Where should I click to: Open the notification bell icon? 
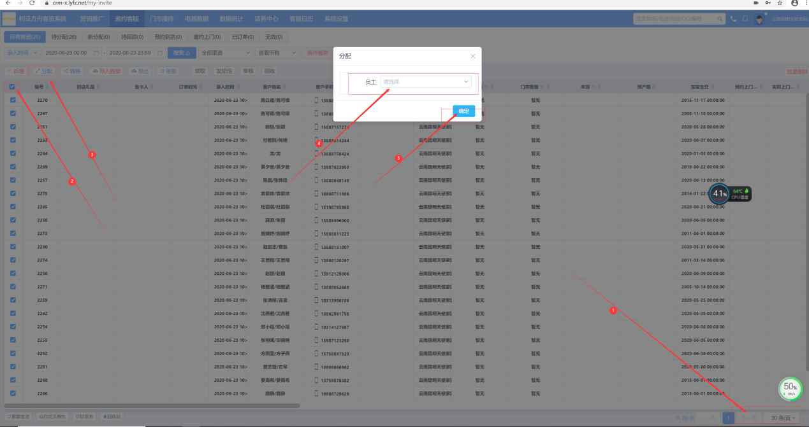tap(745, 19)
